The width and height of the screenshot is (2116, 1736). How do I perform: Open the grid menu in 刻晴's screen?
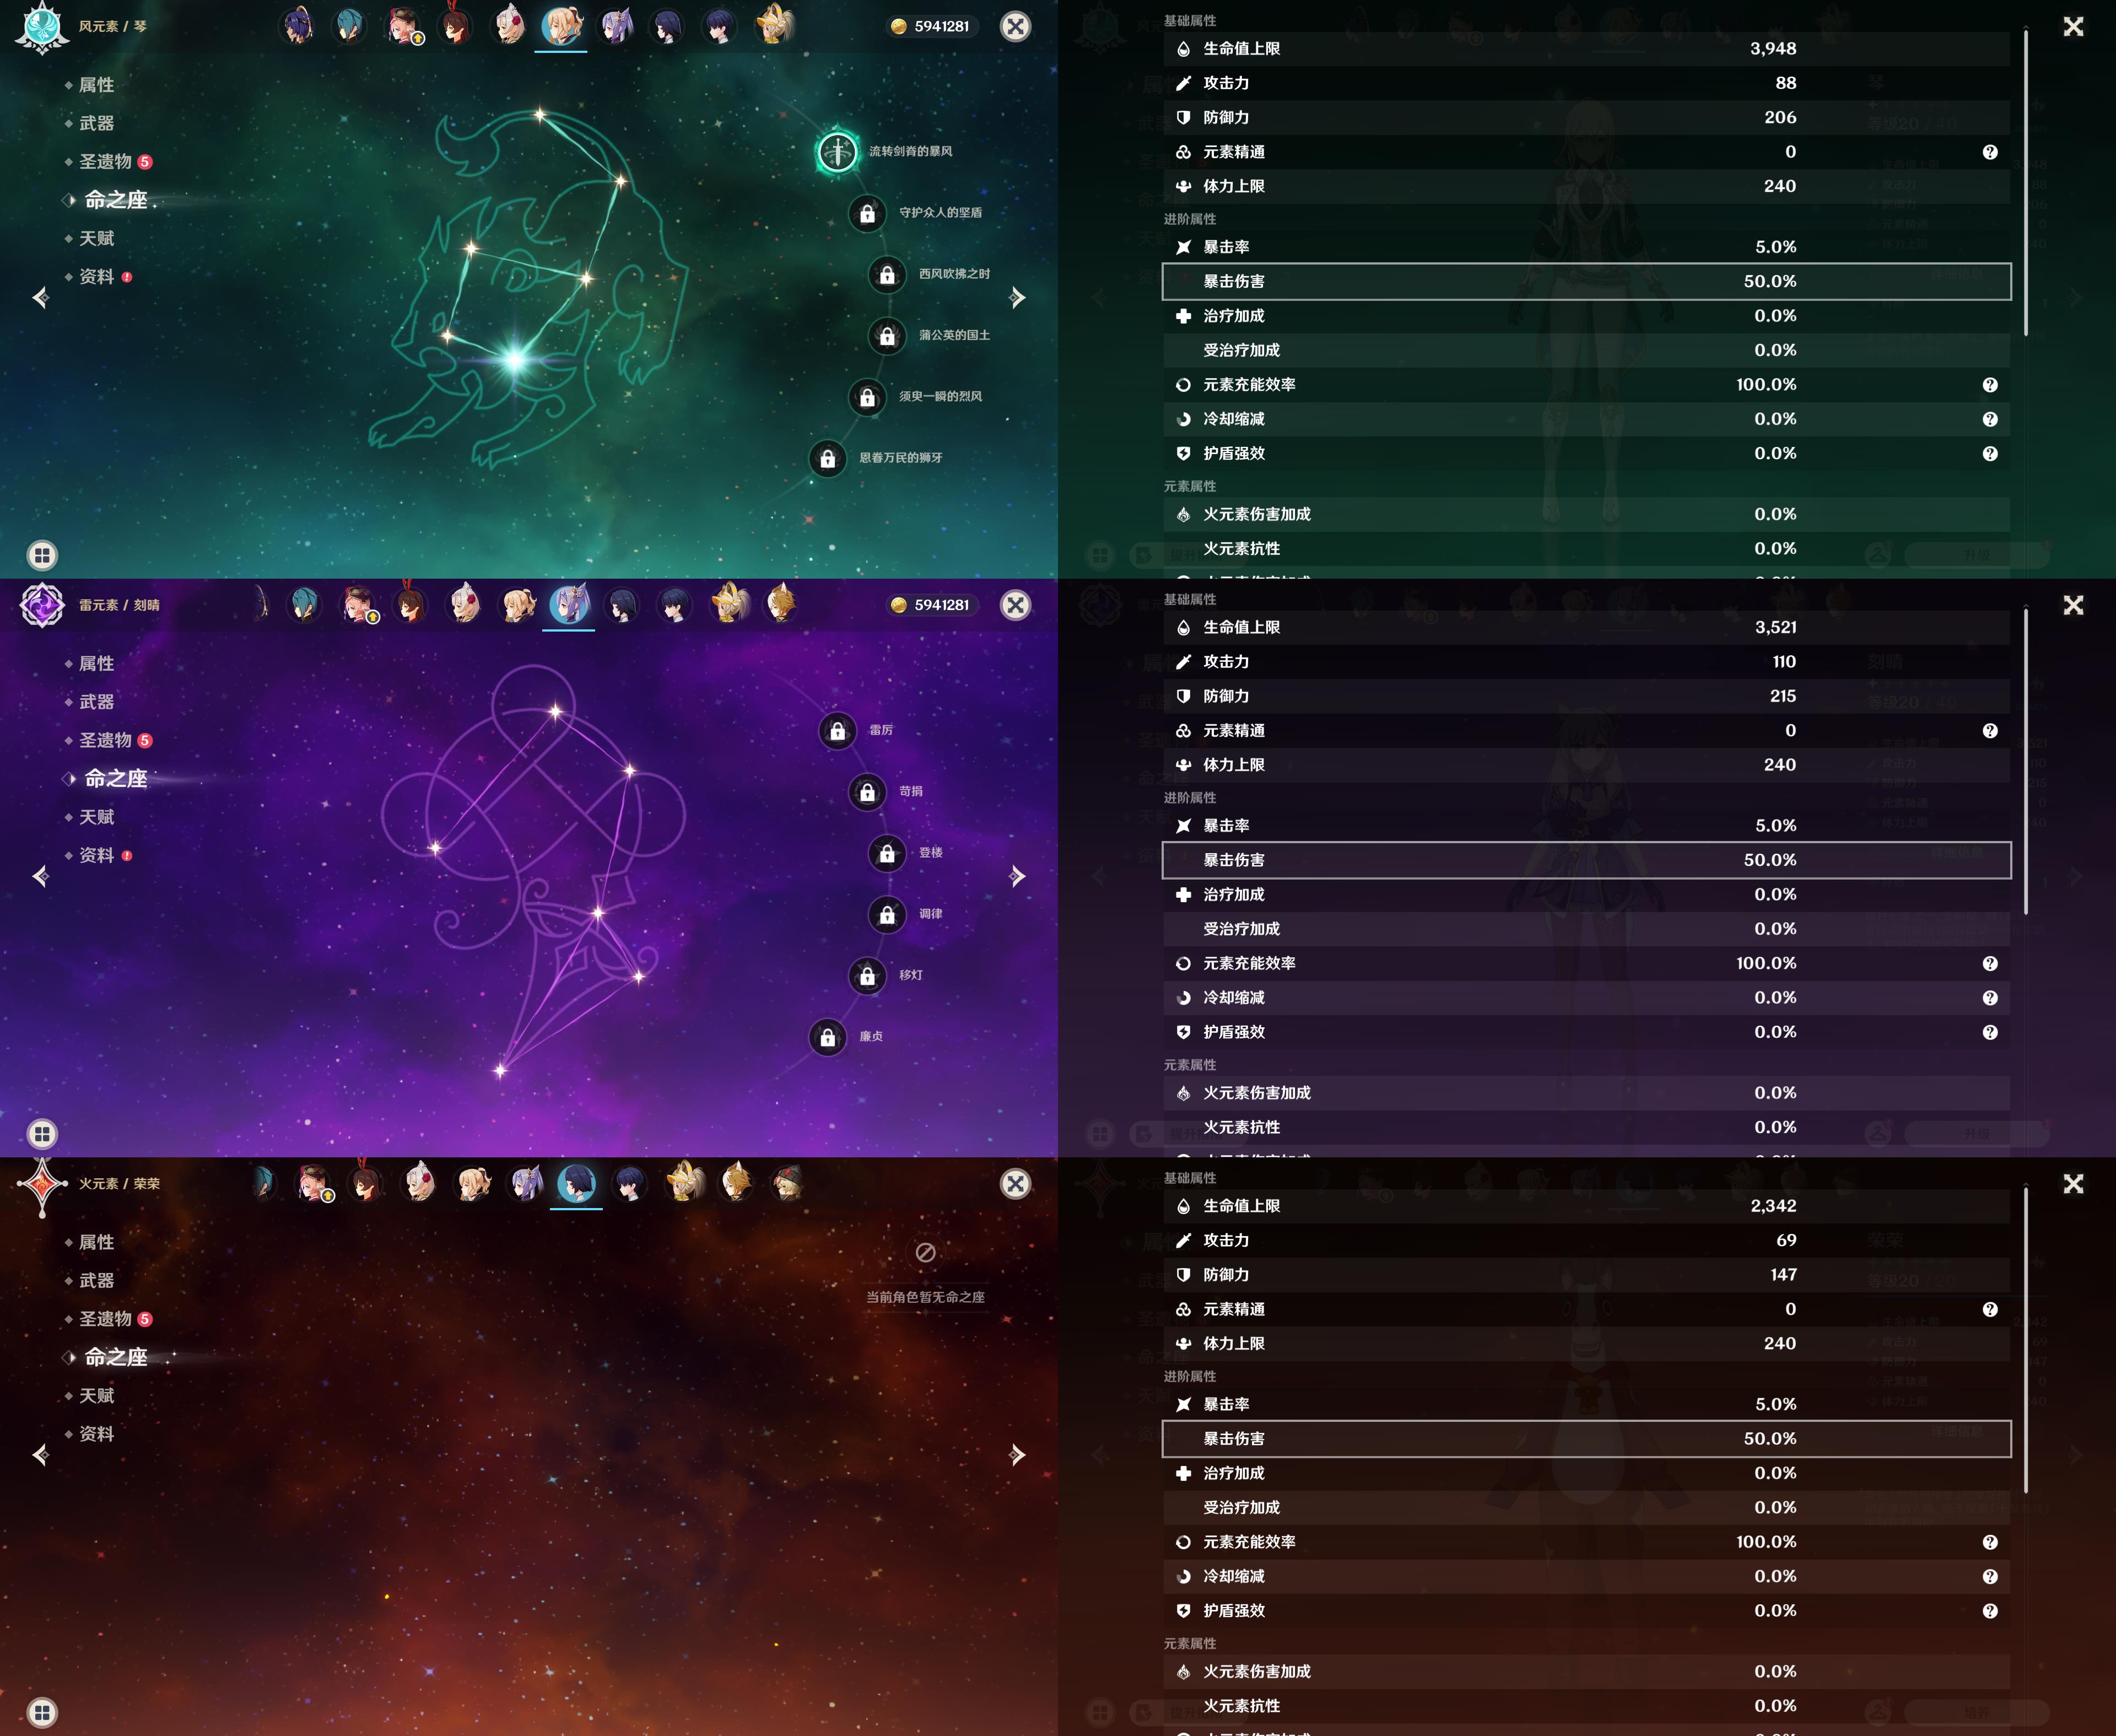(42, 1134)
